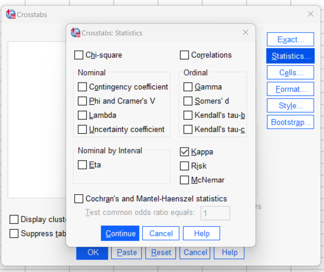324x272 pixels.
Task: Check the McNemar test option
Action: point(184,180)
